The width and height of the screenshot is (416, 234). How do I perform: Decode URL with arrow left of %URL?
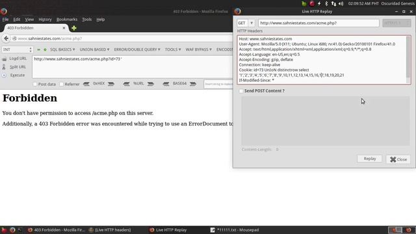(x=126, y=84)
